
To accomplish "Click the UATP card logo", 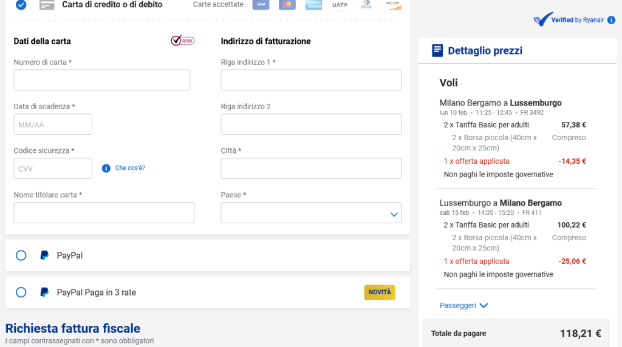I will pyautogui.click(x=340, y=5).
